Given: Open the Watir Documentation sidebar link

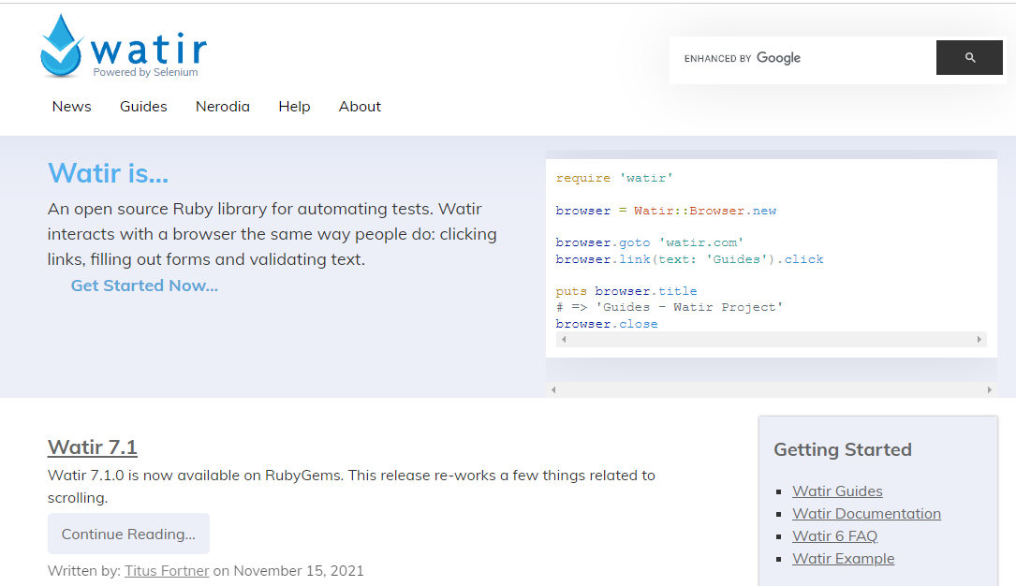Looking at the screenshot, I should click(x=866, y=514).
